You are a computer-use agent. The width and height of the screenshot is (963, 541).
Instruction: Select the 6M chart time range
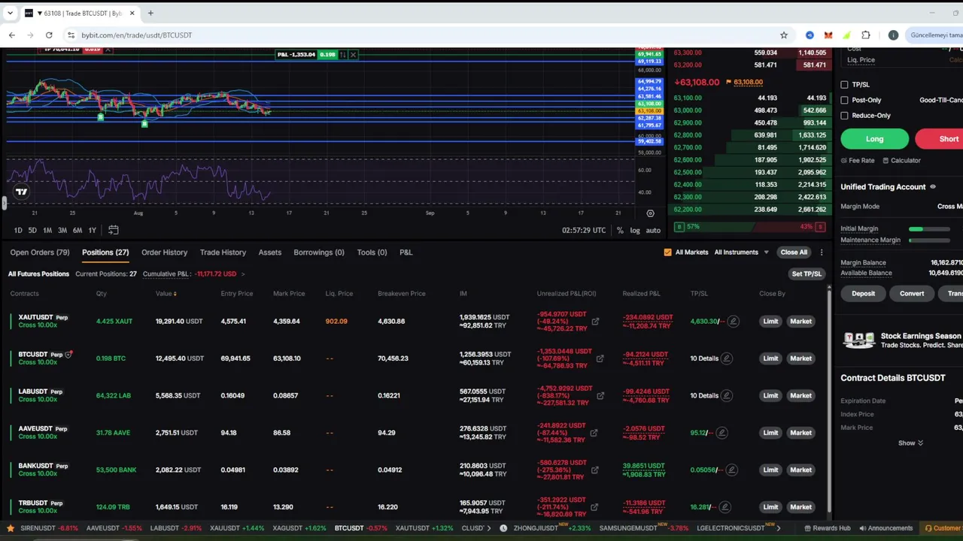tap(77, 230)
